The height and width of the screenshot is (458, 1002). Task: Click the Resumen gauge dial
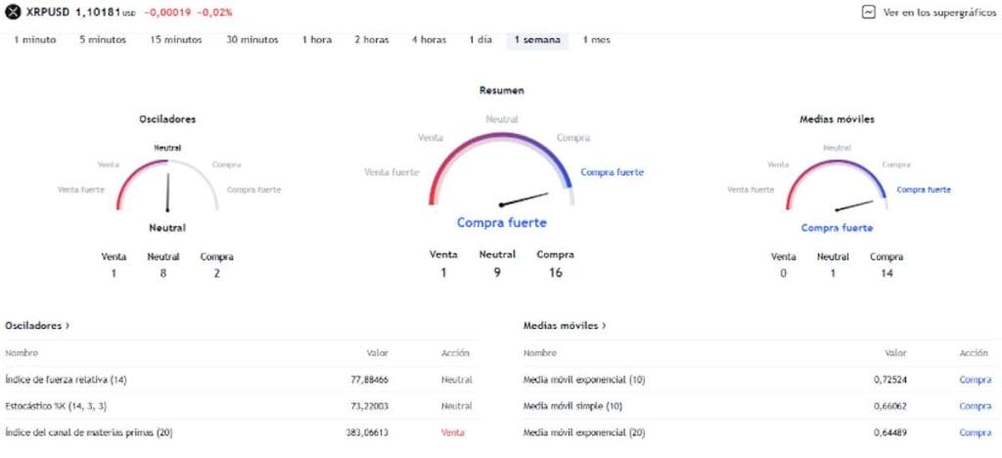502,169
